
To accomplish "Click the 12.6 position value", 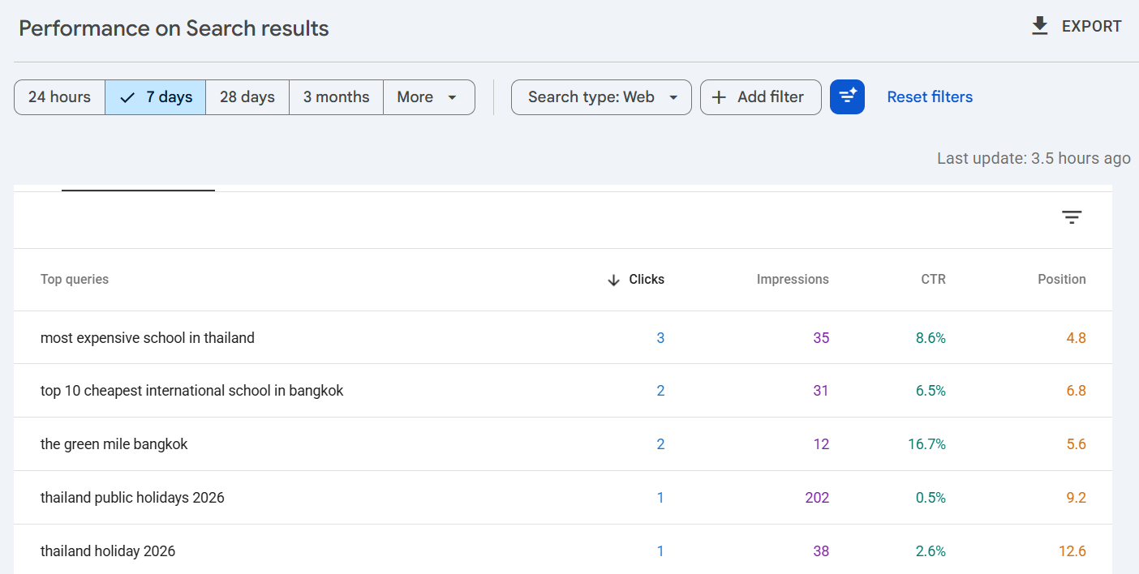I will [1072, 551].
